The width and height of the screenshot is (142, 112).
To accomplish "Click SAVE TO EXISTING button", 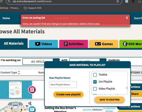I will [x=109, y=100].
